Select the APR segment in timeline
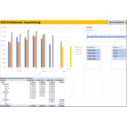The width and height of the screenshot is (127, 127). pyautogui.click(x=101, y=37)
